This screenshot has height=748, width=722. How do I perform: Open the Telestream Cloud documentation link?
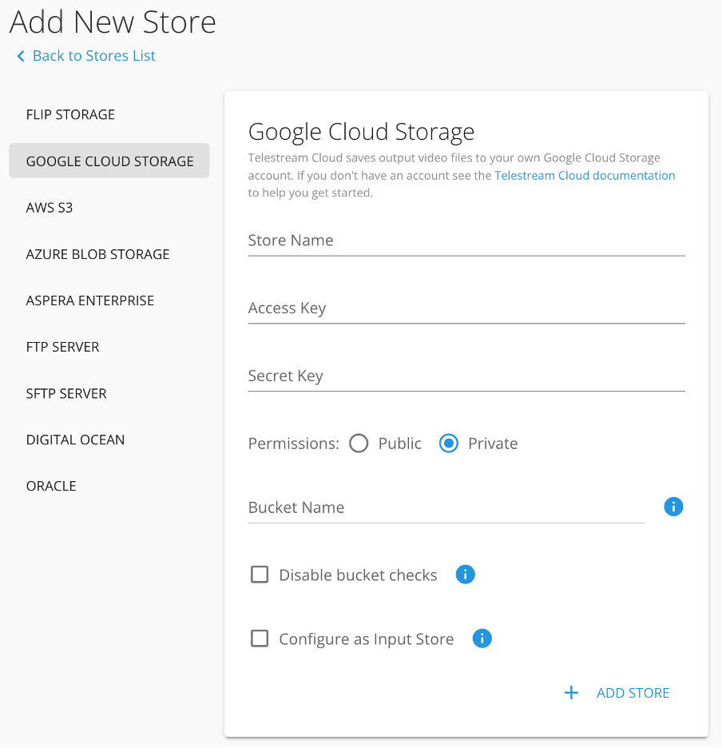click(585, 176)
